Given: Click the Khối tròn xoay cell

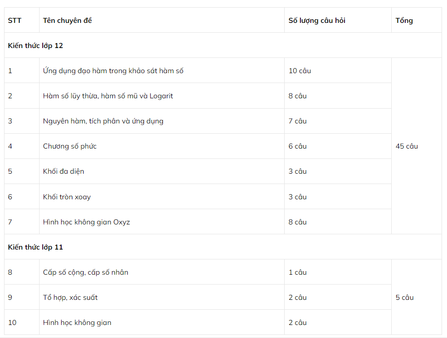Looking at the screenshot, I should point(67,197).
